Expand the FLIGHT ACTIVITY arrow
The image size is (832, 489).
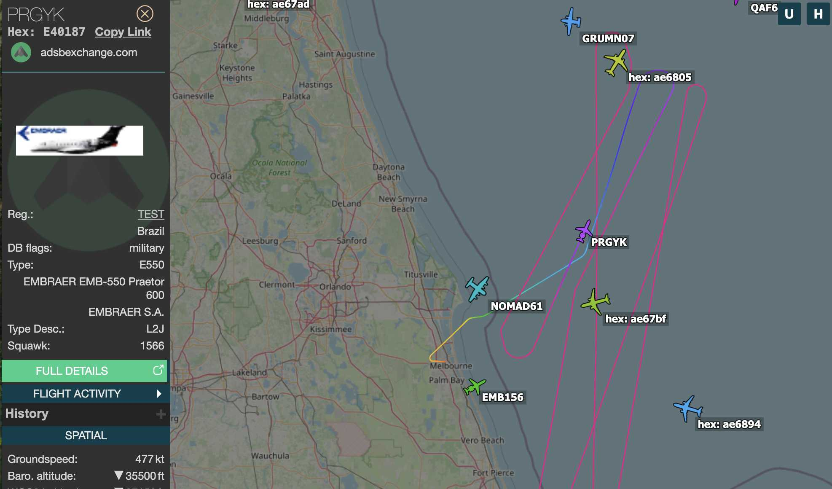(159, 394)
